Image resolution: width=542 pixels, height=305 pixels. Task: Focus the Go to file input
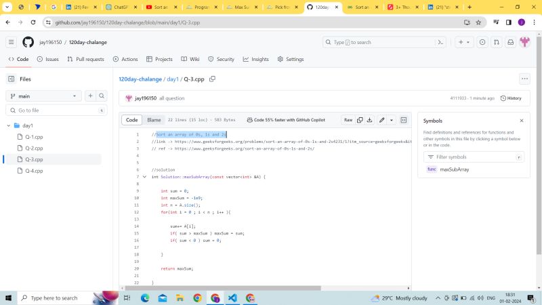coord(56,110)
